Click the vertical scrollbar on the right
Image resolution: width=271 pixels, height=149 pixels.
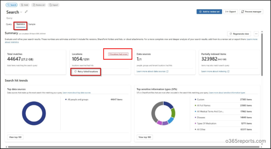[x=262, y=54]
